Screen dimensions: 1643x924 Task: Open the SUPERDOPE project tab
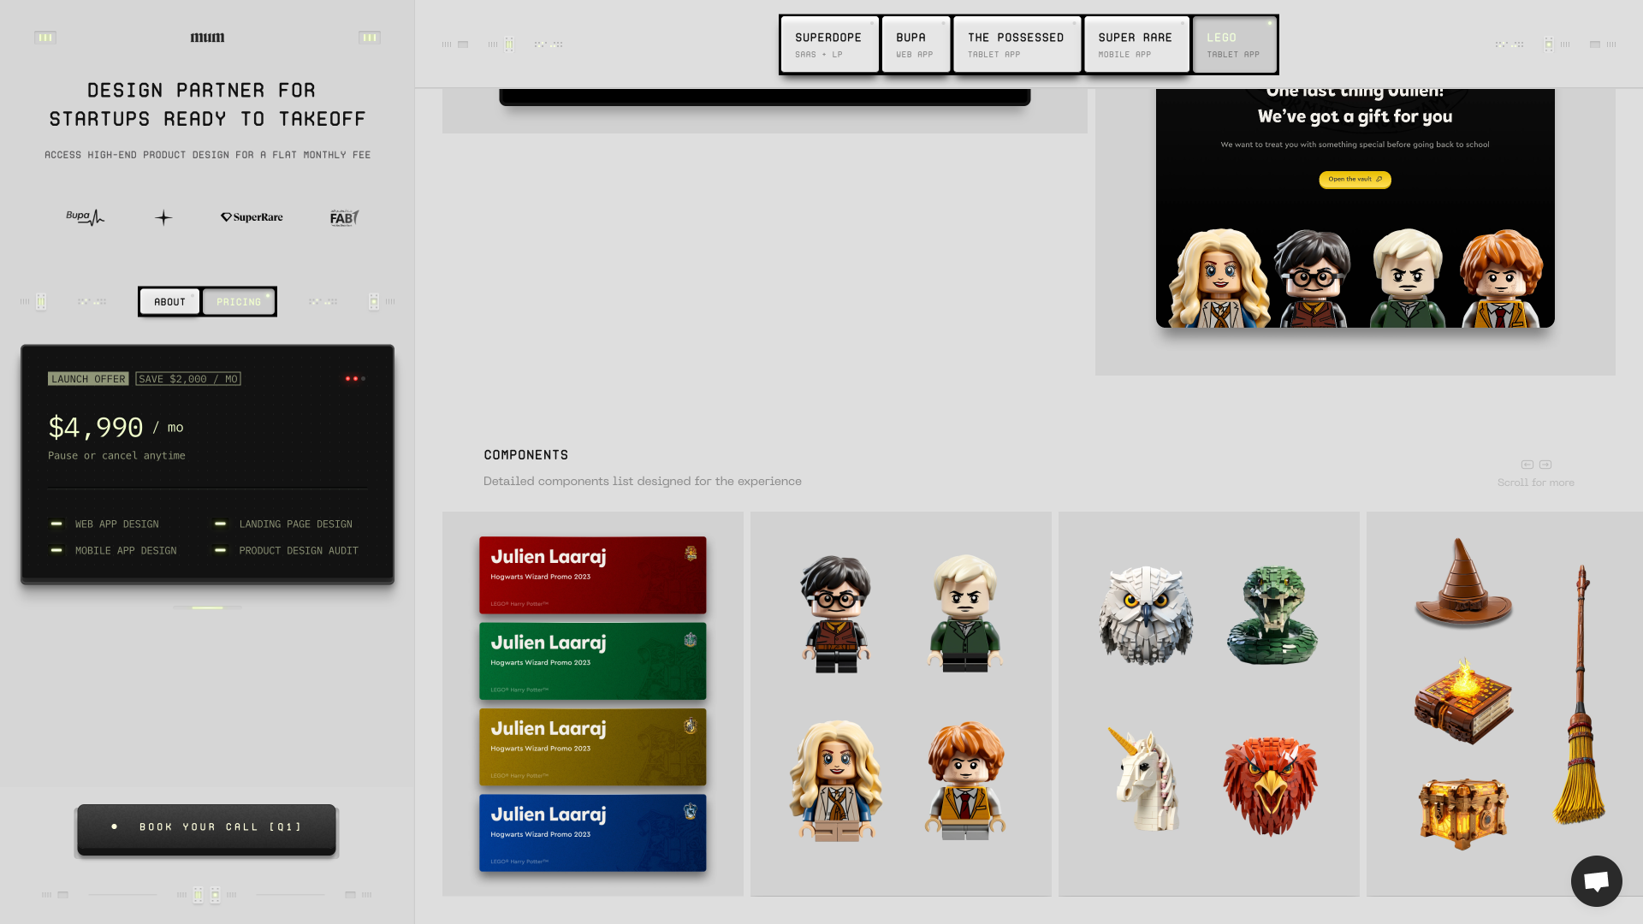(829, 44)
